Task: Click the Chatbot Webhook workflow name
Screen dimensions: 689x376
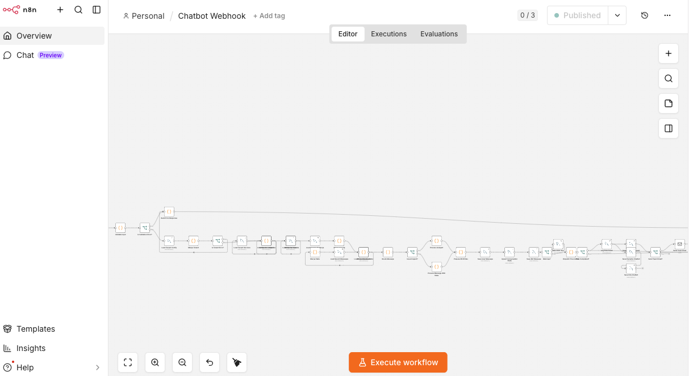Action: [x=212, y=16]
